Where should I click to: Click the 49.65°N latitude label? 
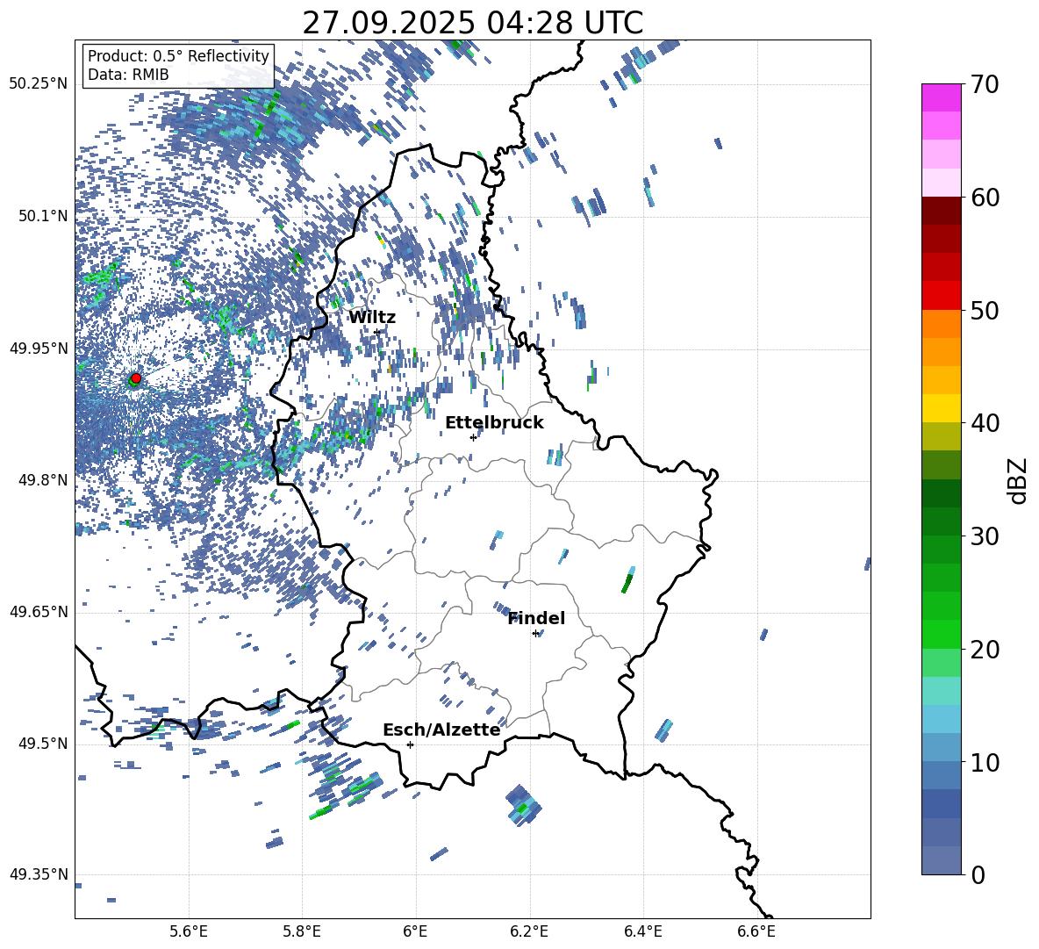tap(39, 612)
